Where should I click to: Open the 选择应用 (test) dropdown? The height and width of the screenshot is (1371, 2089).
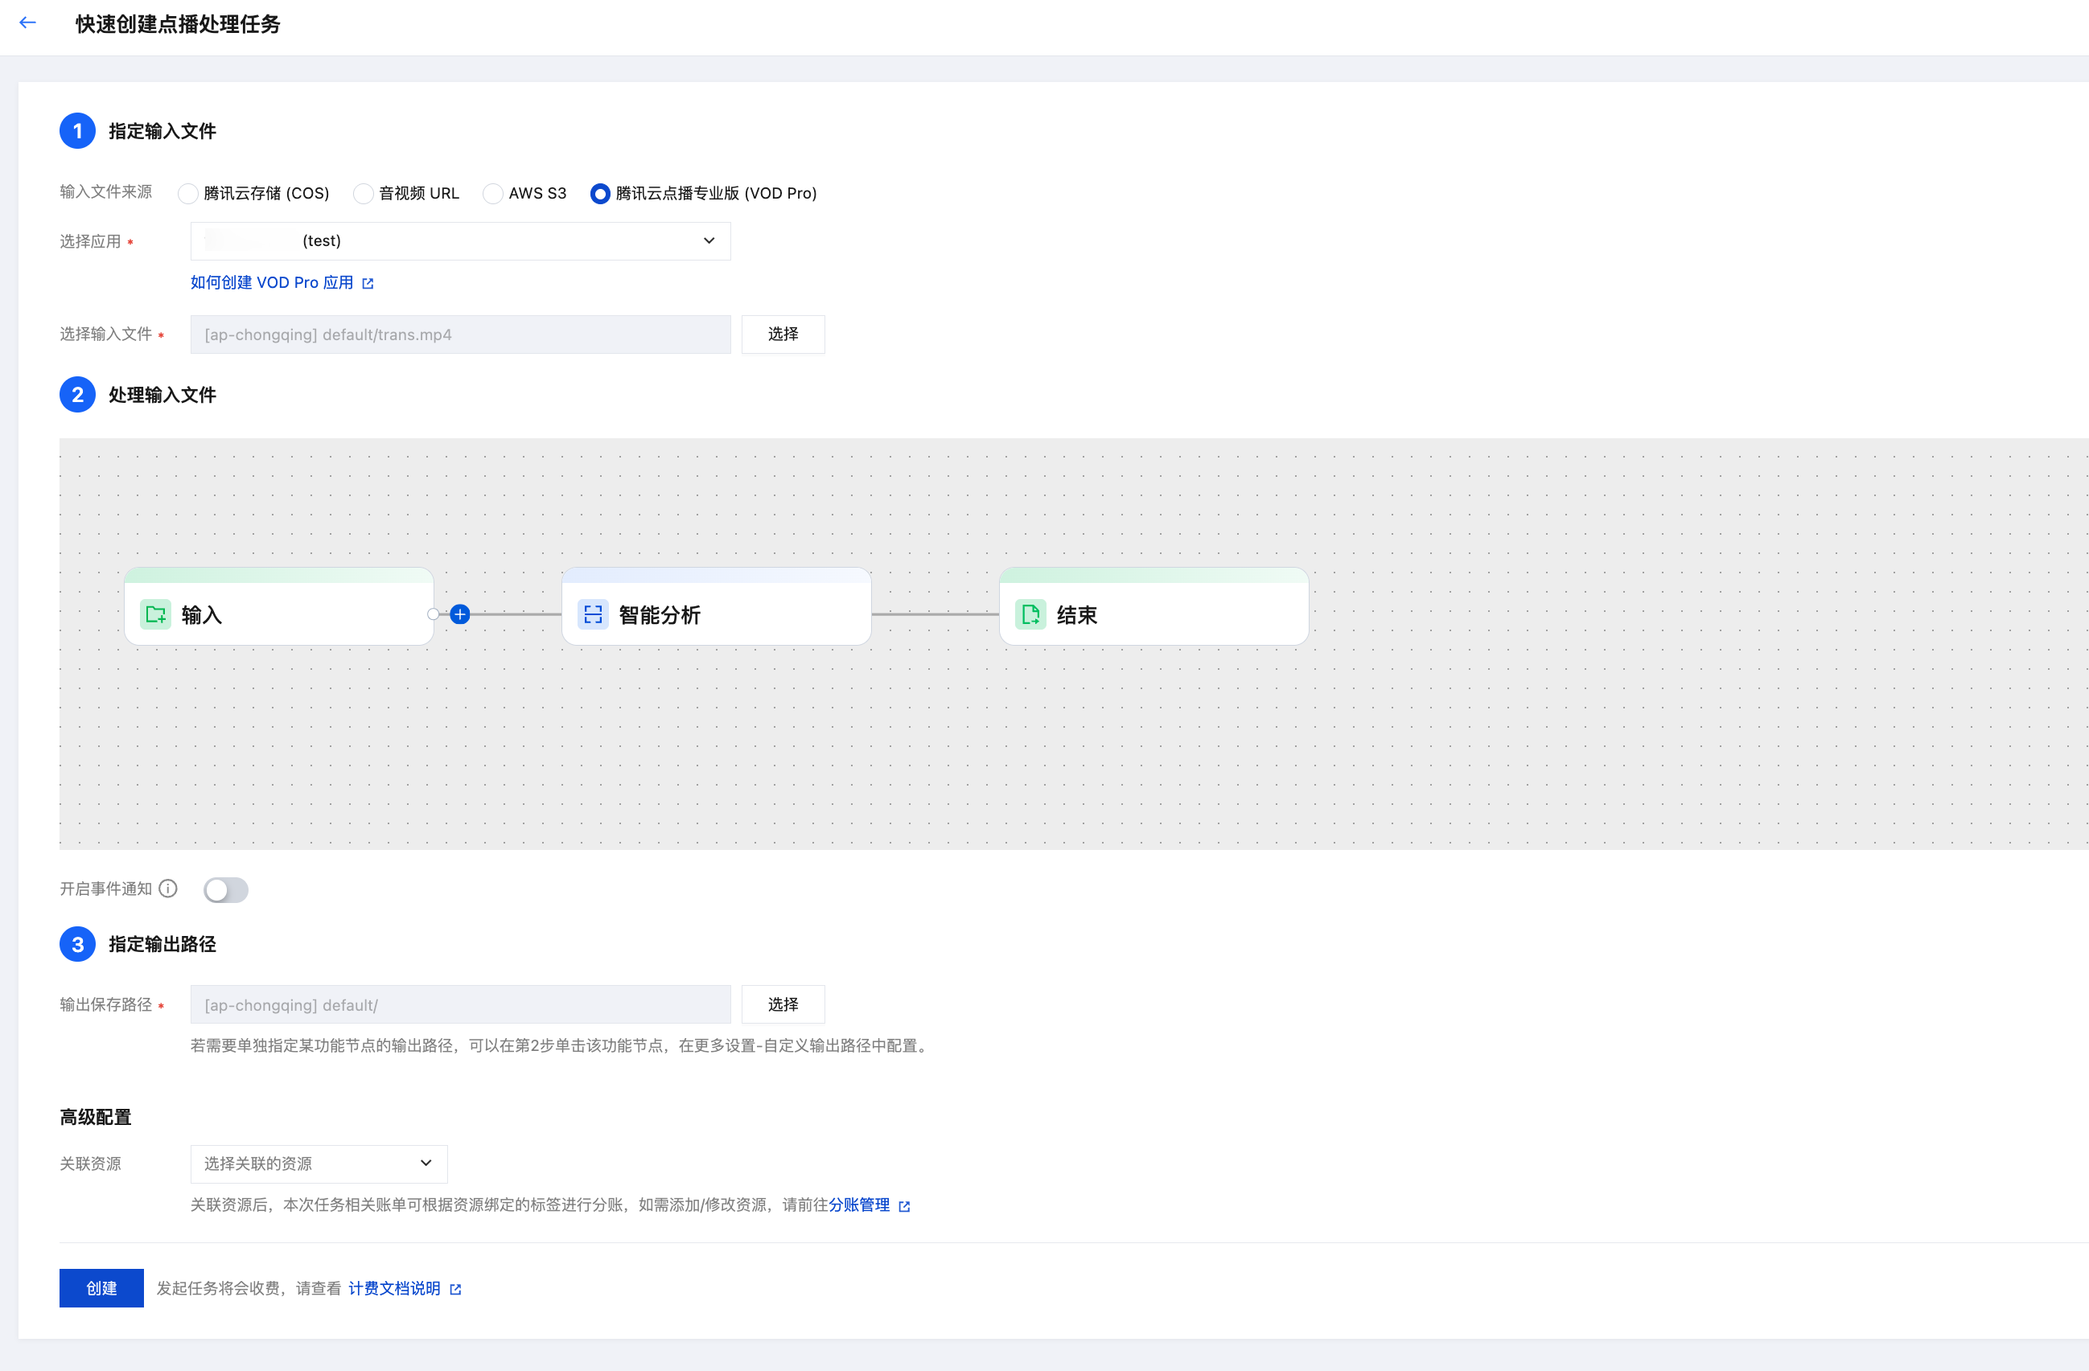click(x=460, y=241)
